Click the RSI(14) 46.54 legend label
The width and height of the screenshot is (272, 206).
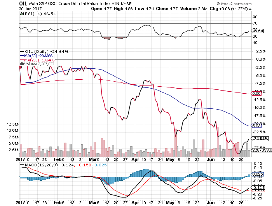pos(40,14)
